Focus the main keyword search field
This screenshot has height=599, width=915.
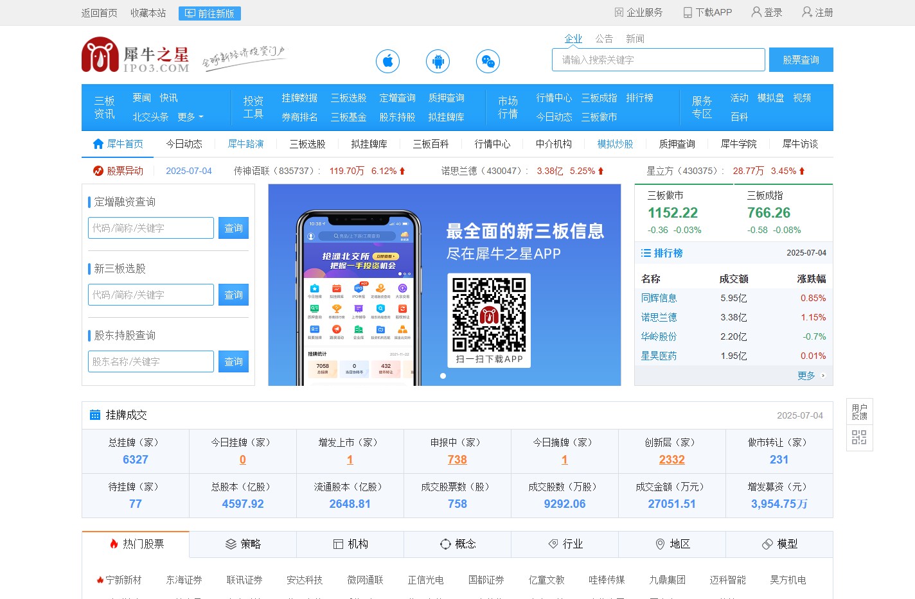(x=659, y=60)
